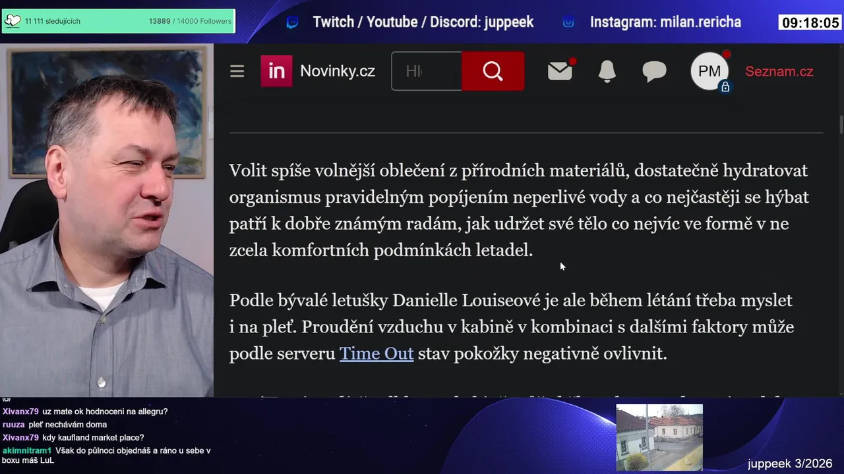
Task: Click Xivanx79's kaufland market place message
Action: 93,438
